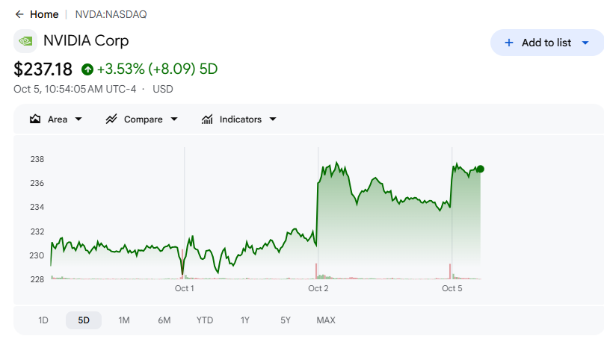The height and width of the screenshot is (339, 604).
Task: Click the Add to list button
Action: (547, 43)
